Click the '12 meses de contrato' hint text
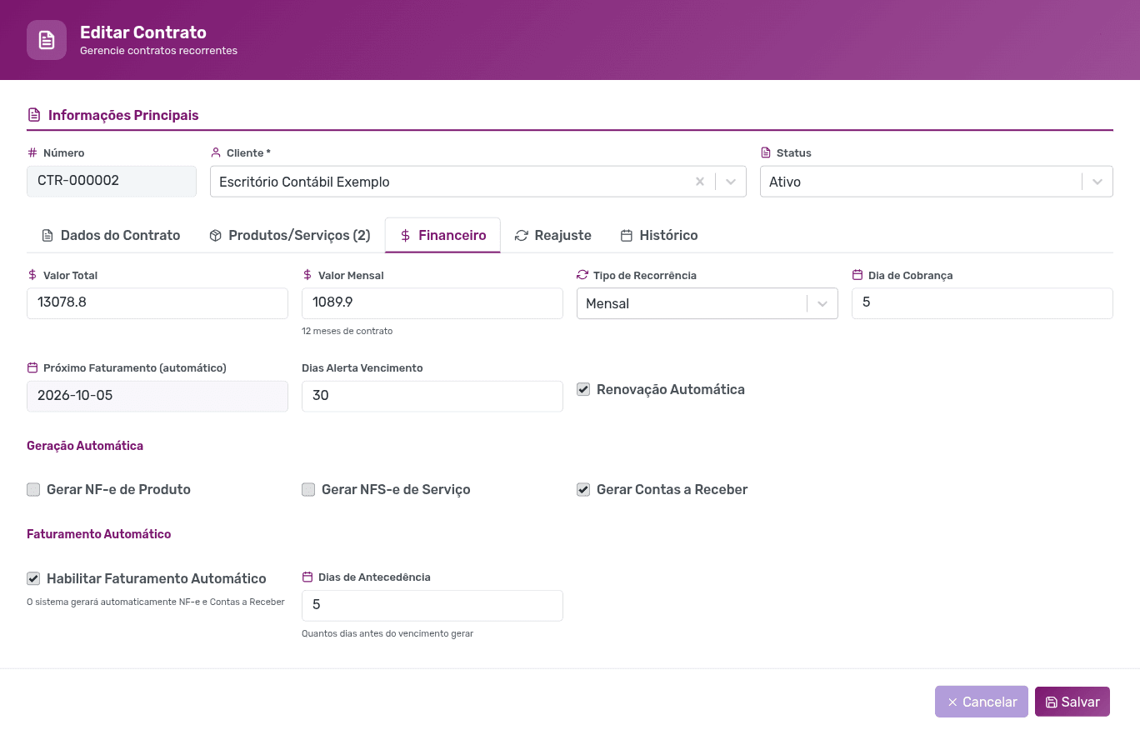This screenshot has width=1140, height=730. tap(347, 331)
